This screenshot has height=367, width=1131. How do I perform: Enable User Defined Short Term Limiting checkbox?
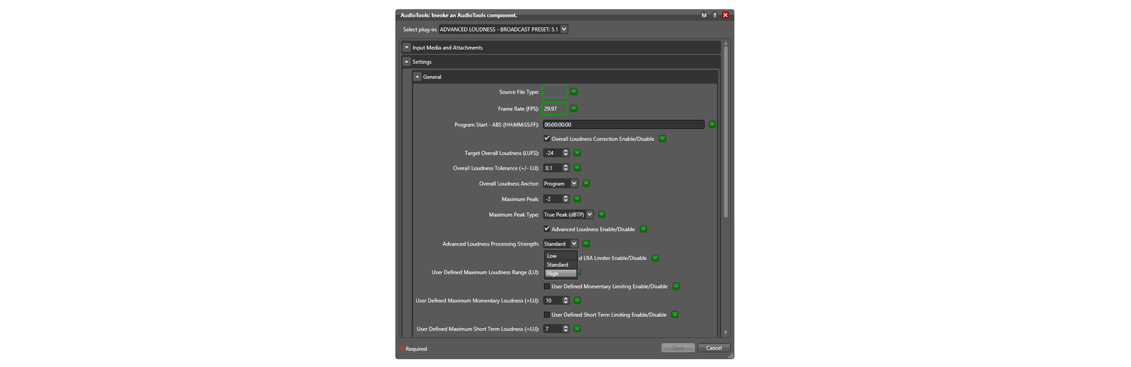pos(547,314)
